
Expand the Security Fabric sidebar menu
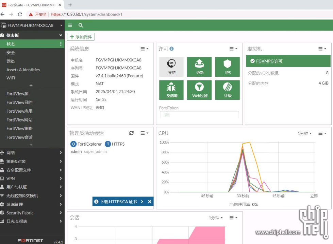coord(32,213)
